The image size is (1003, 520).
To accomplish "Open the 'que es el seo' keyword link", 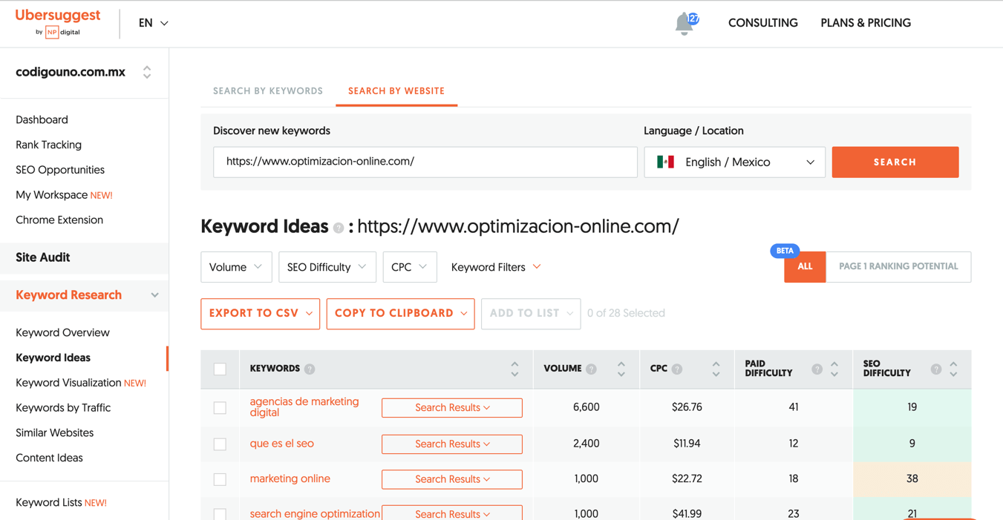I will pos(282,444).
